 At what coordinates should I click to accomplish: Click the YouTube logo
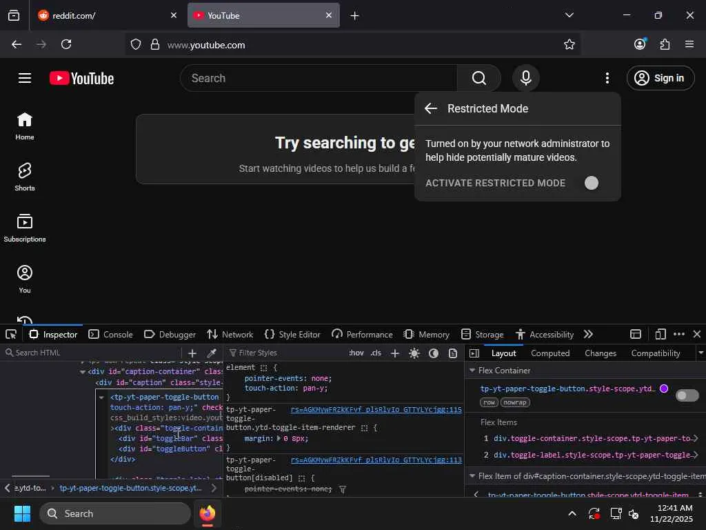point(81,78)
